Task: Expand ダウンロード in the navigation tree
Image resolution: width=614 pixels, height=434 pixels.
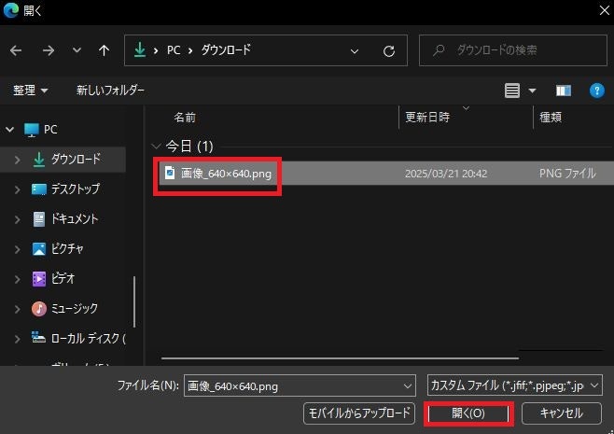Action: click(x=17, y=160)
